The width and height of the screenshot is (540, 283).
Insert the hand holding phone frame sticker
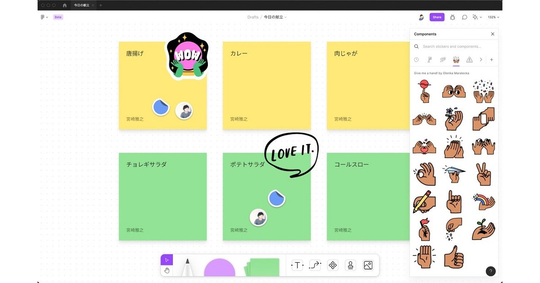click(x=484, y=119)
